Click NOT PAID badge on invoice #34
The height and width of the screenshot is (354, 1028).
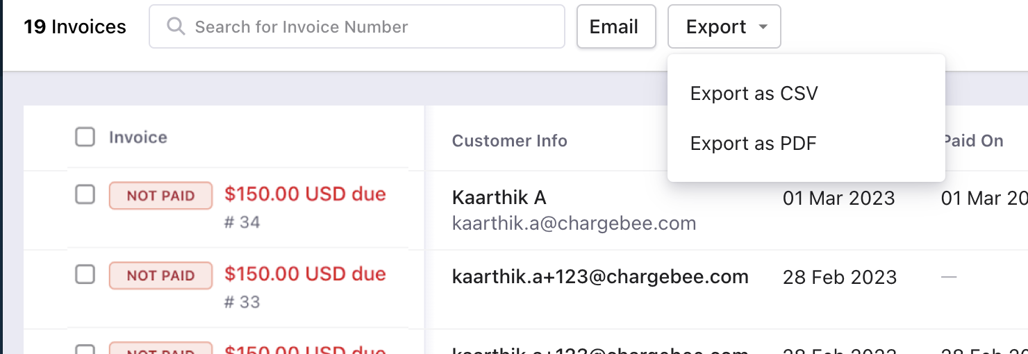(x=160, y=196)
